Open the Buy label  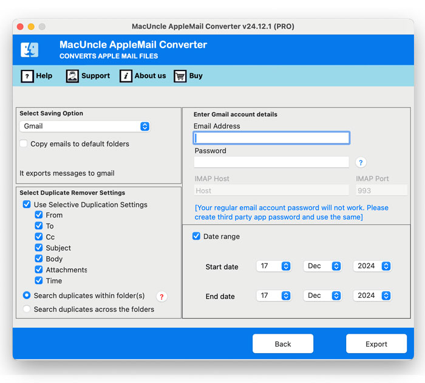click(195, 76)
